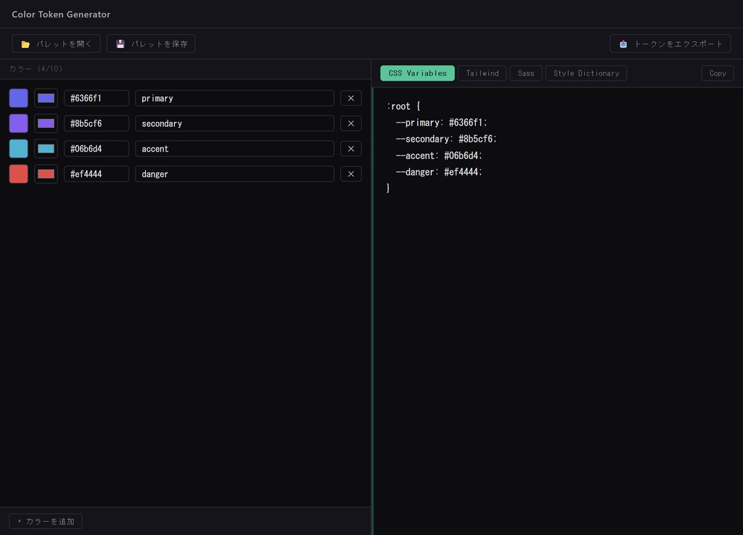
Task: Switch to Style Dictionary tab
Action: (586, 73)
